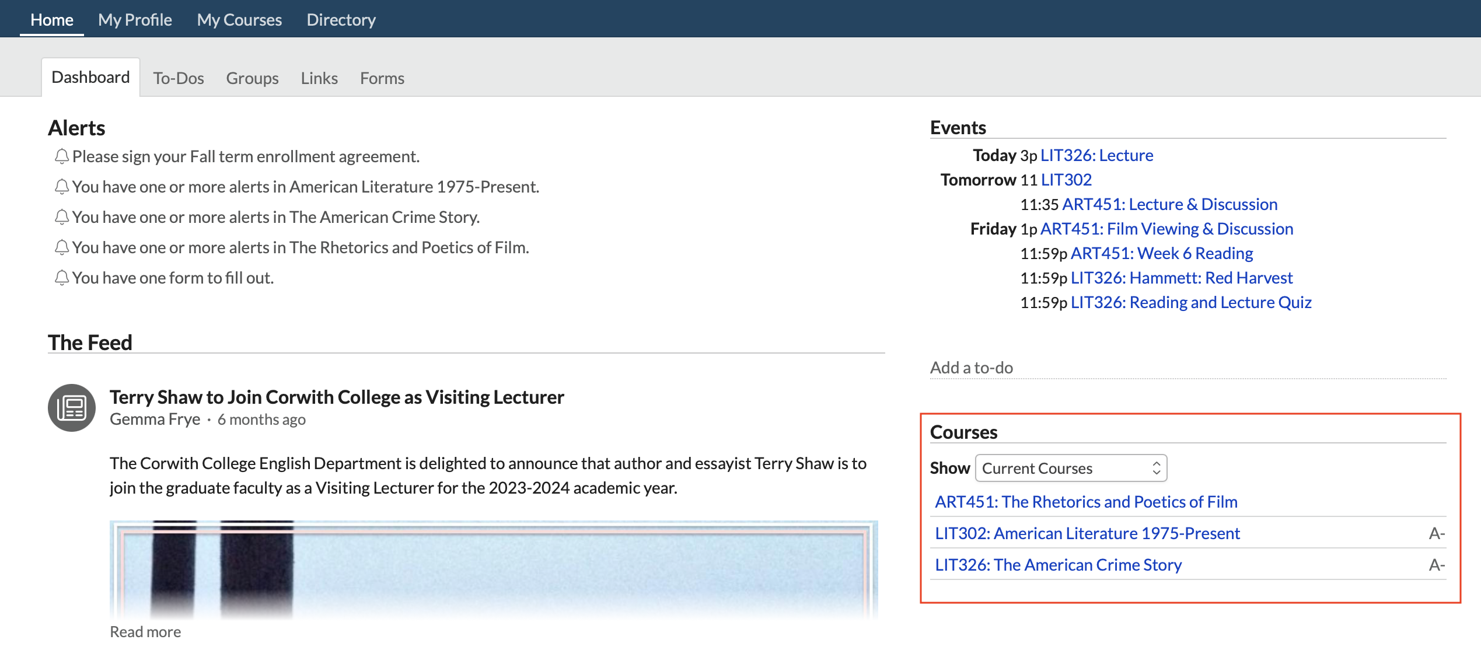
Task: Open LIT326: Reading and Lecture Quiz link
Action: point(1190,302)
